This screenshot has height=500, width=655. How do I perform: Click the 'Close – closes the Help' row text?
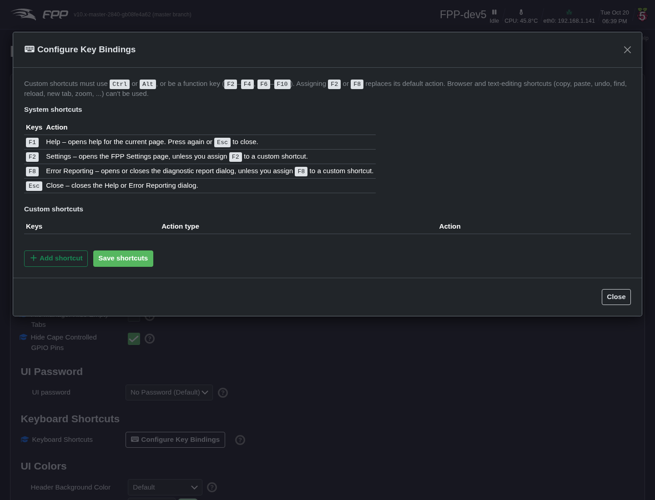point(122,185)
